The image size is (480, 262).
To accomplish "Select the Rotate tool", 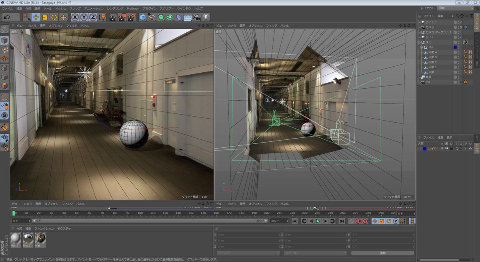I will pyautogui.click(x=54, y=17).
